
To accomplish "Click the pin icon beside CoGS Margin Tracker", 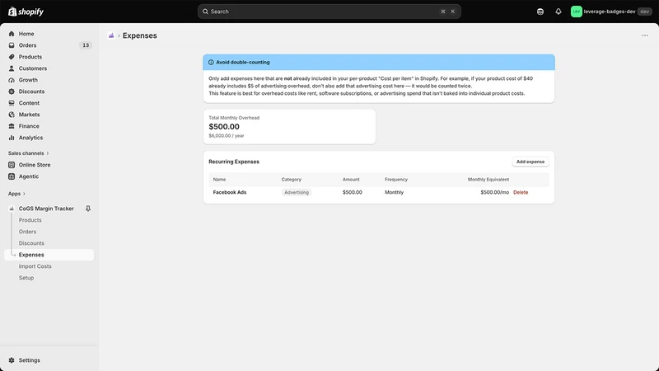I will pos(88,209).
